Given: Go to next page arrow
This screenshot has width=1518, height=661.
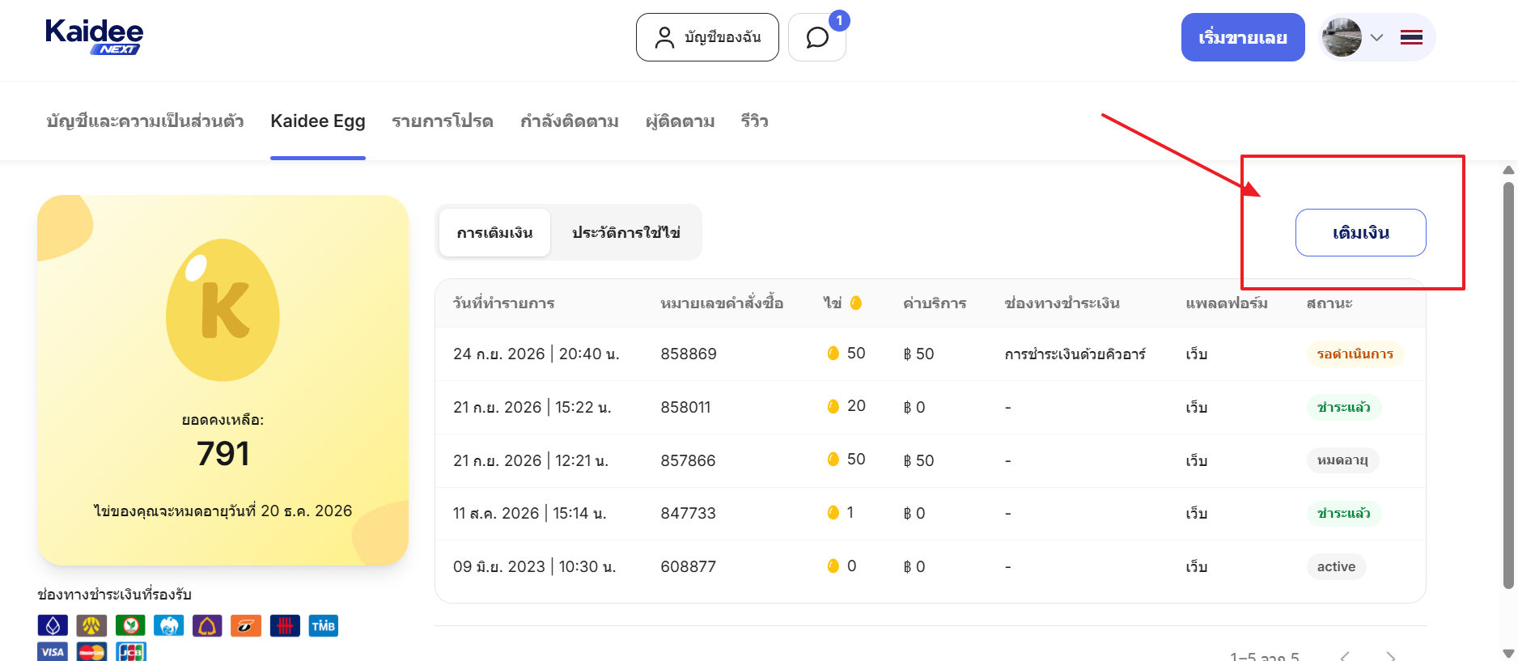Looking at the screenshot, I should click(x=1390, y=655).
